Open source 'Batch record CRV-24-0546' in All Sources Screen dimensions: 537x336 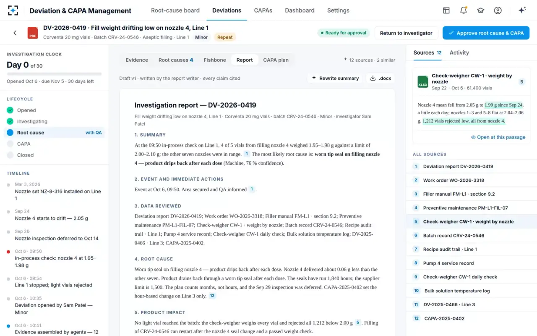[x=472, y=236]
